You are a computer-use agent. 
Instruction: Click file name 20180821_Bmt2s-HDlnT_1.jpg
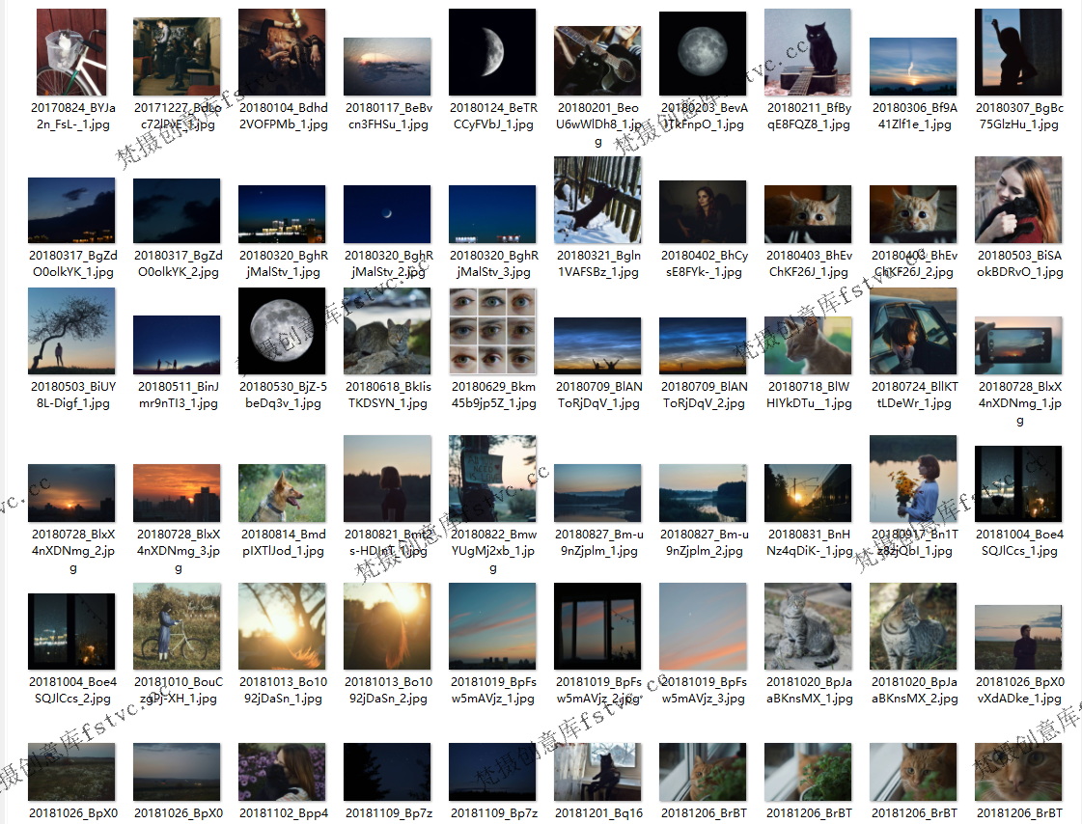point(389,542)
